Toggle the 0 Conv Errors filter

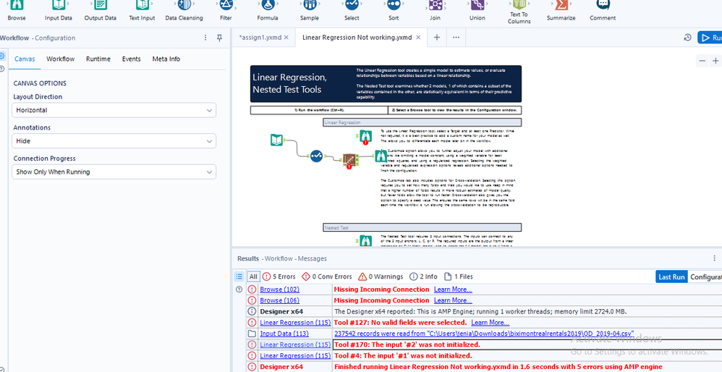327,276
